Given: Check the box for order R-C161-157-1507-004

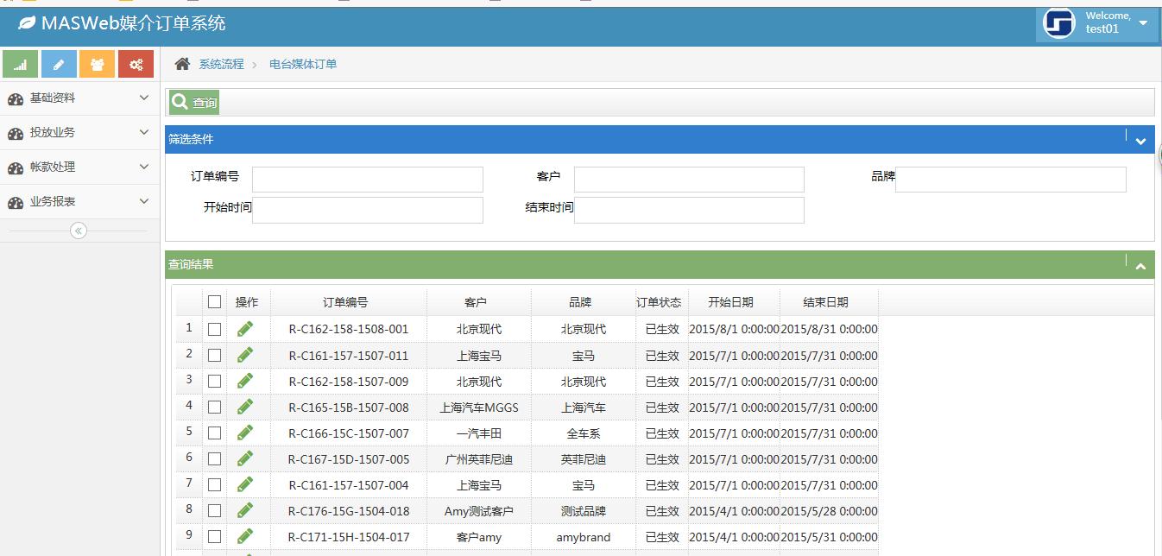Looking at the screenshot, I should [x=214, y=484].
